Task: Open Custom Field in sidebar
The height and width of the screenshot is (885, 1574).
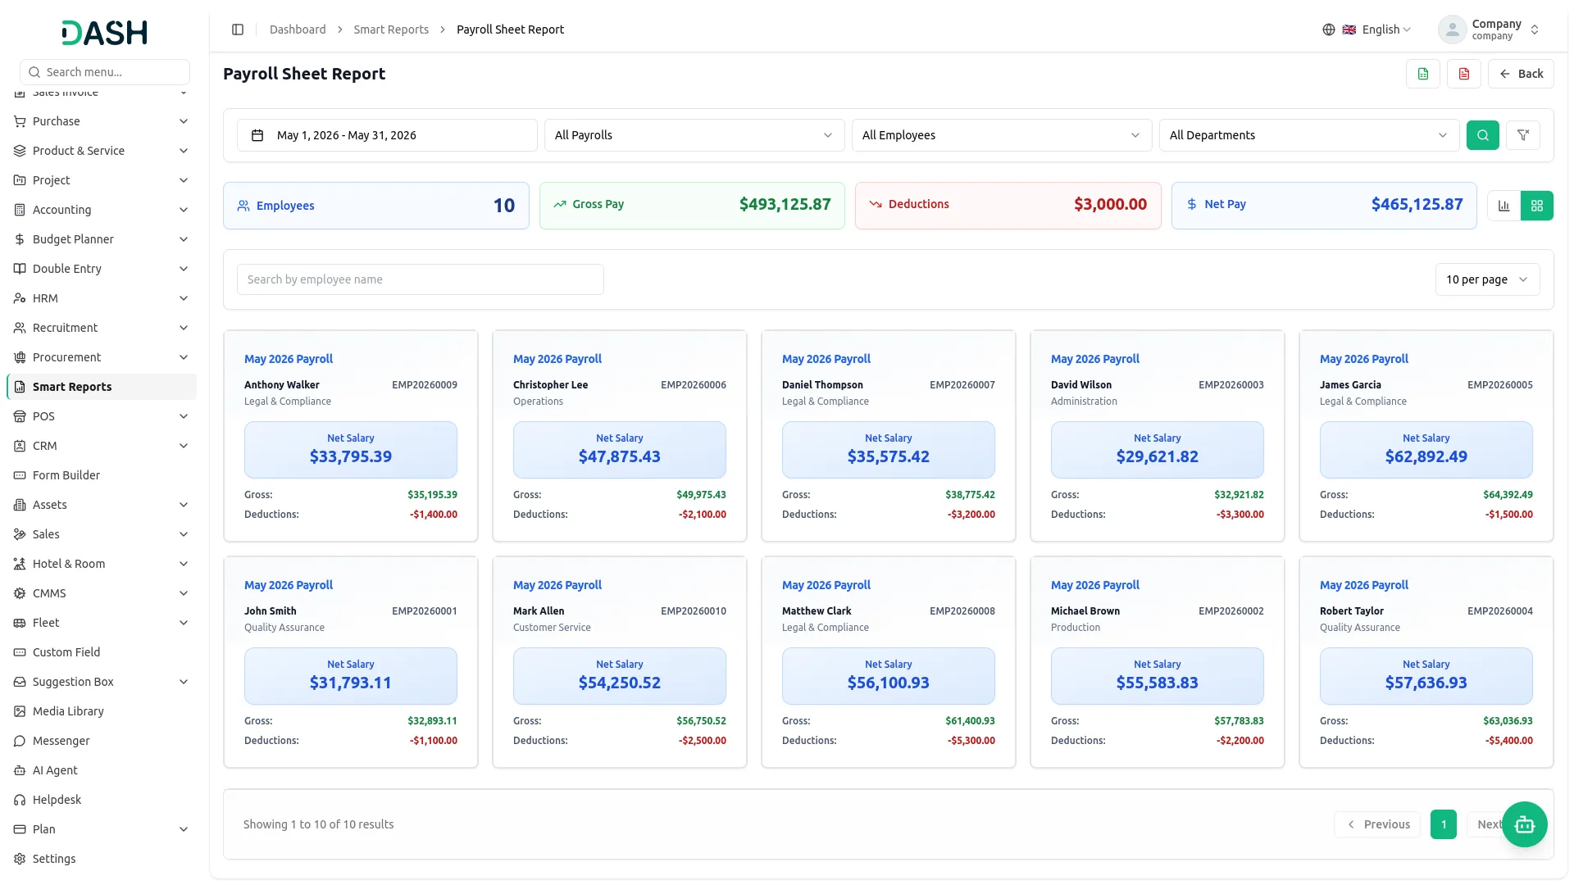Action: pos(102,652)
